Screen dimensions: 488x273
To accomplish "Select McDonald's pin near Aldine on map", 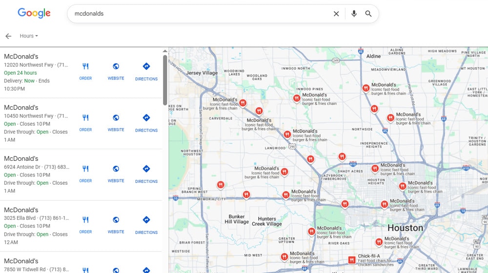I will coord(366,88).
